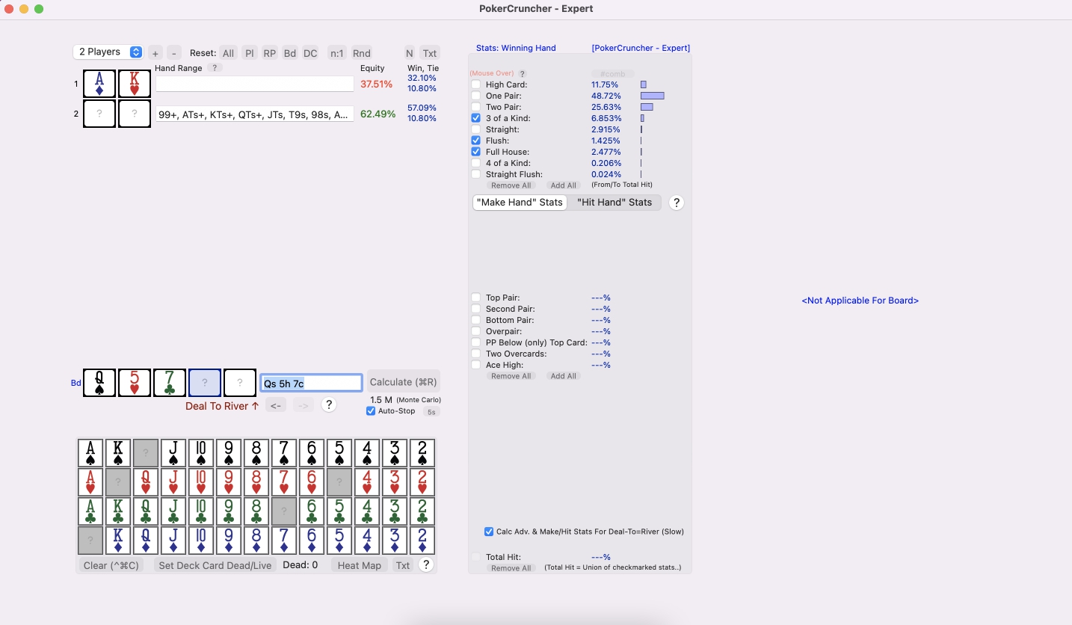
Task: Click the Clear deck button
Action: [111, 565]
